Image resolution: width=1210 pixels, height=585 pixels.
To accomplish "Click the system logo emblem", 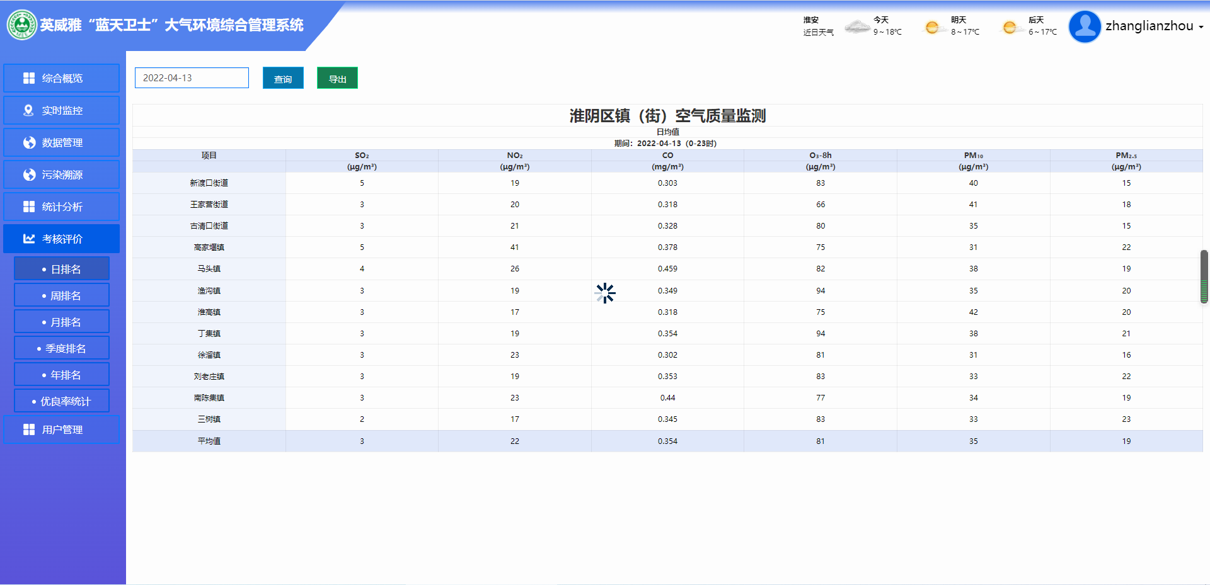I will point(22,25).
